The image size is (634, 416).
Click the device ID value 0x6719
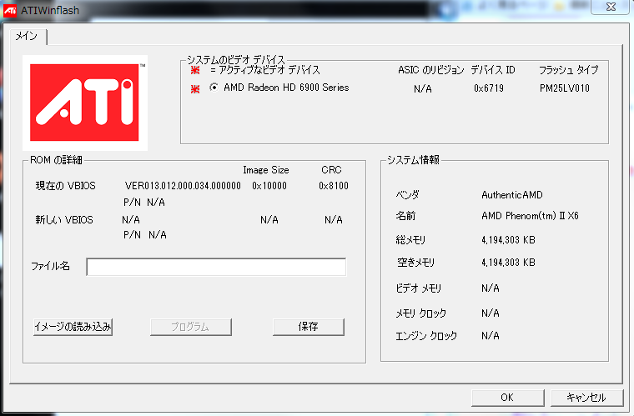pyautogui.click(x=489, y=88)
